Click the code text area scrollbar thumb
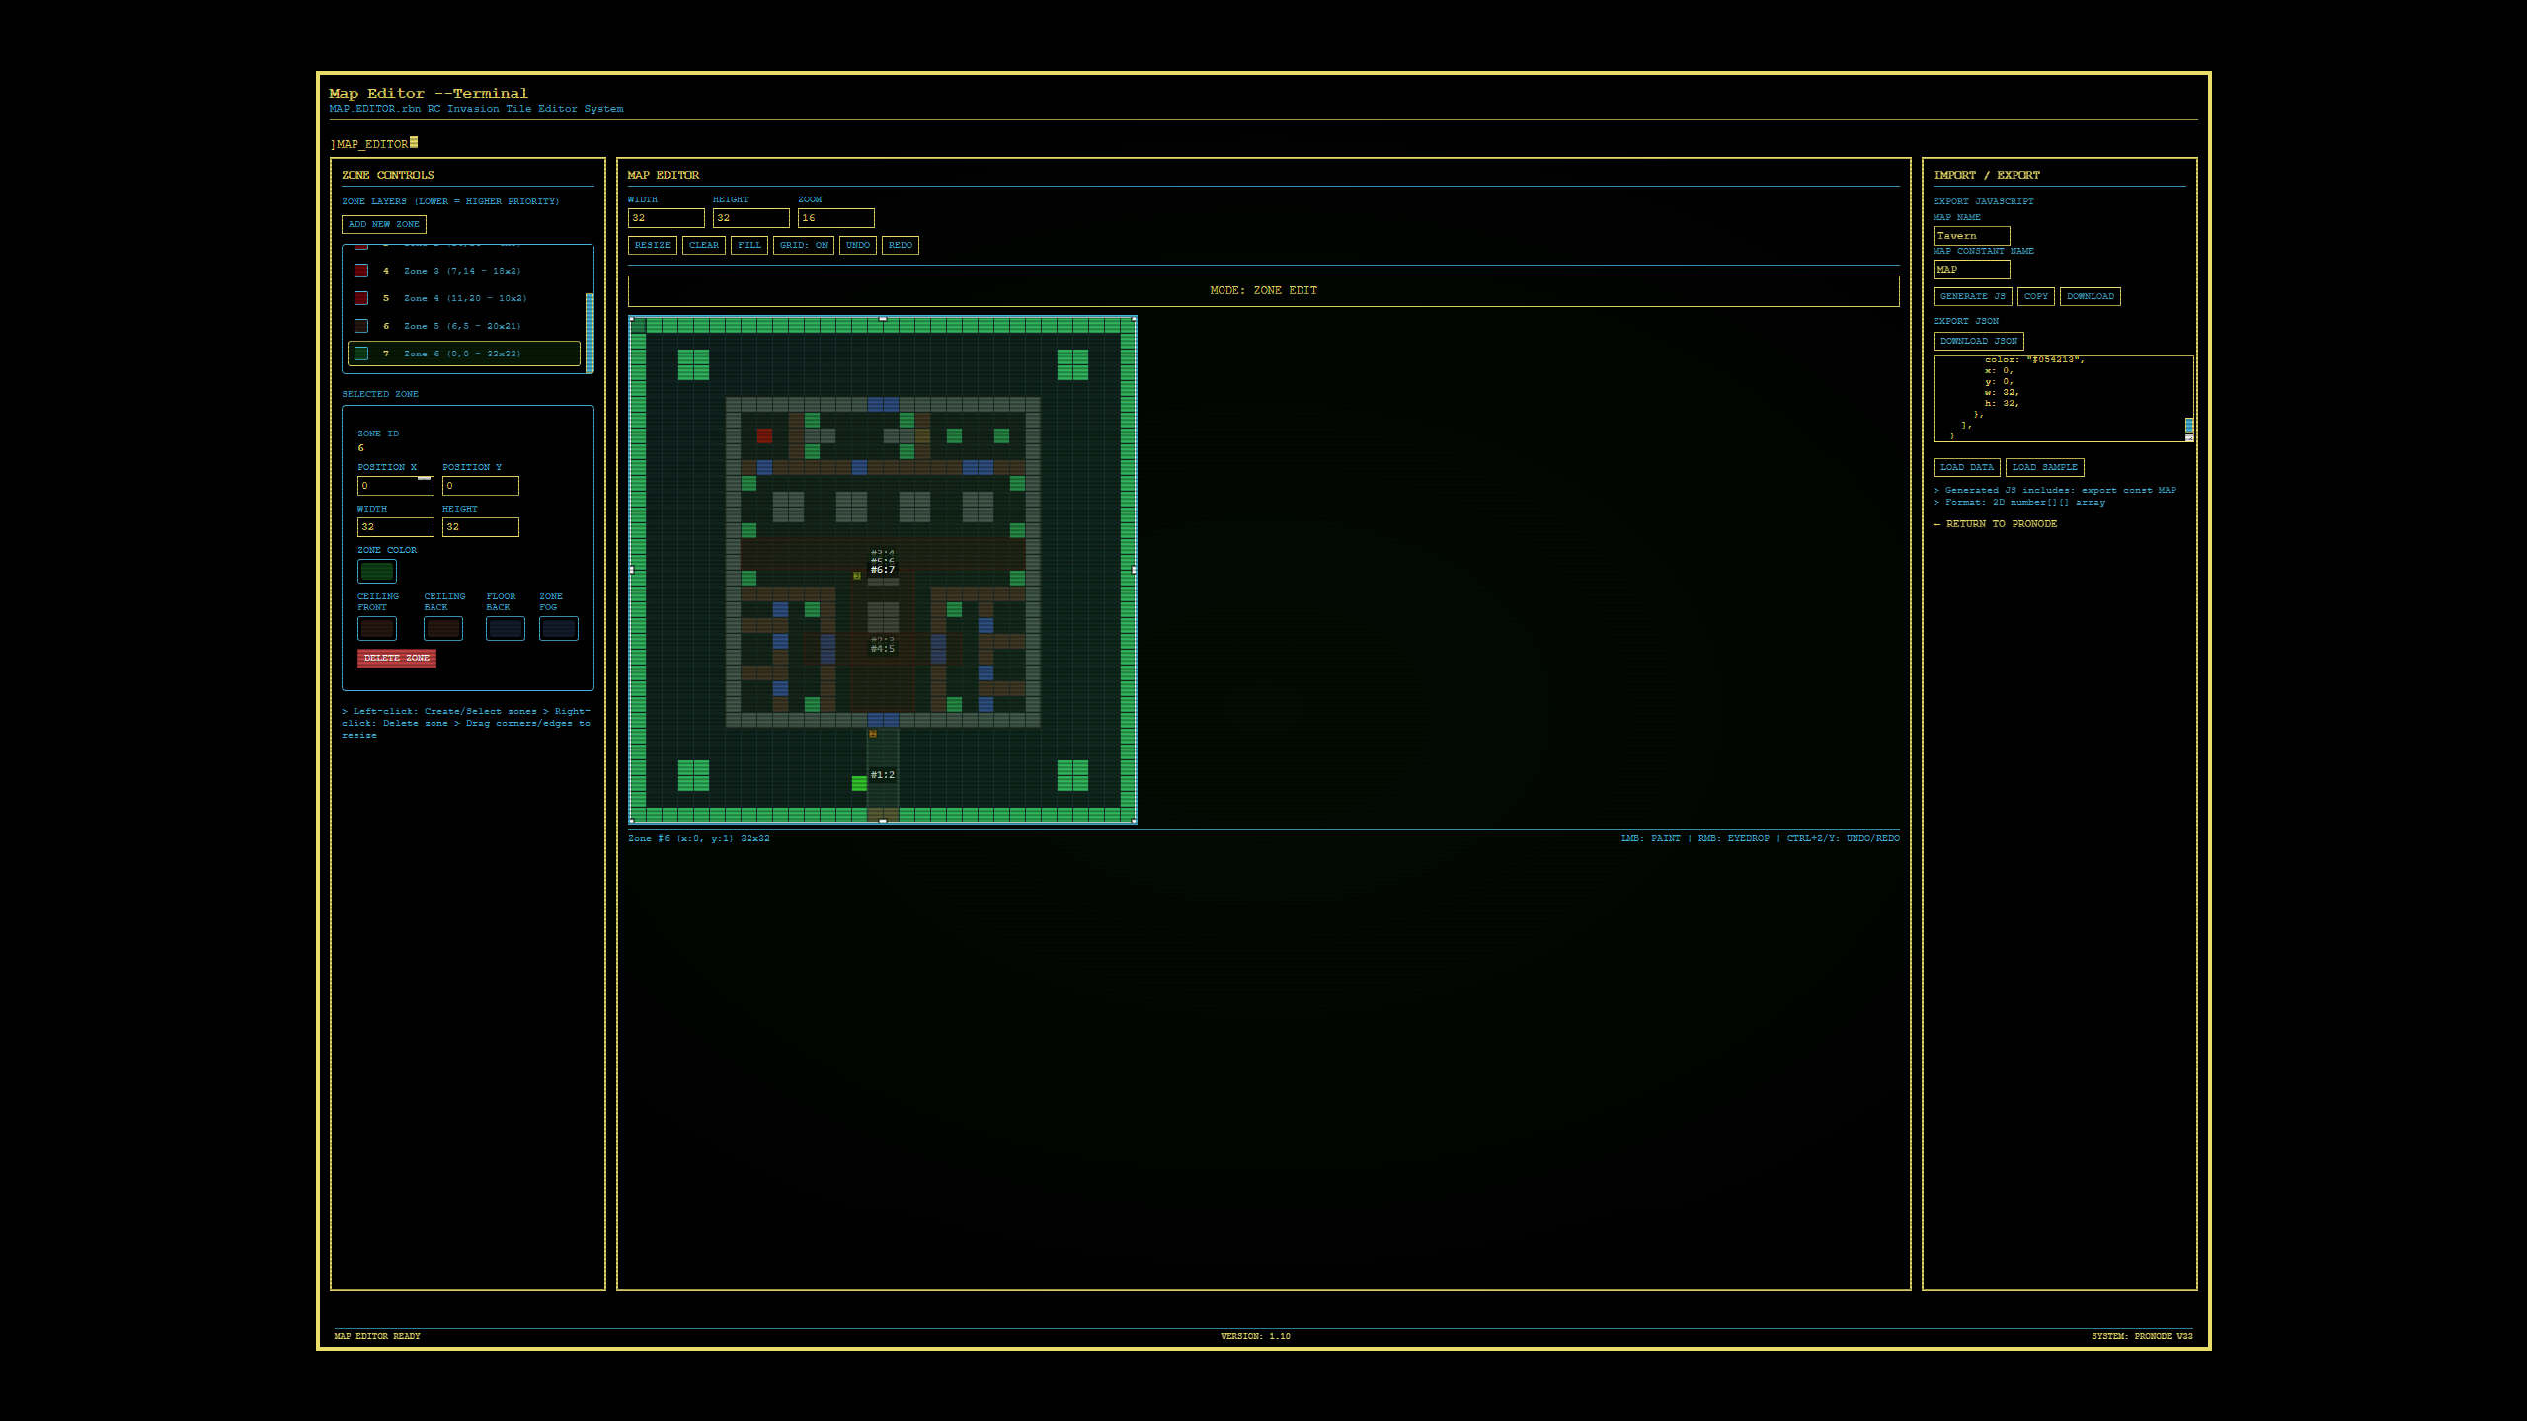The width and height of the screenshot is (2527, 1421). pos(2189,425)
